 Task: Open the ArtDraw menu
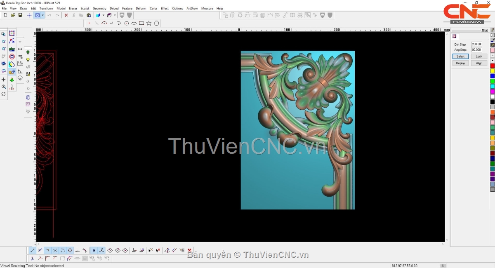point(192,8)
